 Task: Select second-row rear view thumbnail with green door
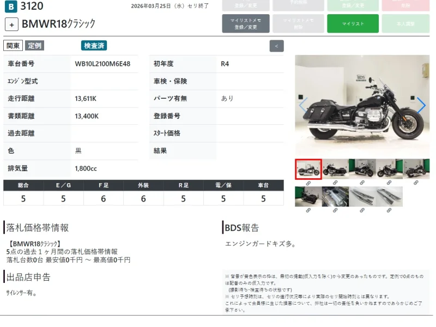(x=308, y=197)
